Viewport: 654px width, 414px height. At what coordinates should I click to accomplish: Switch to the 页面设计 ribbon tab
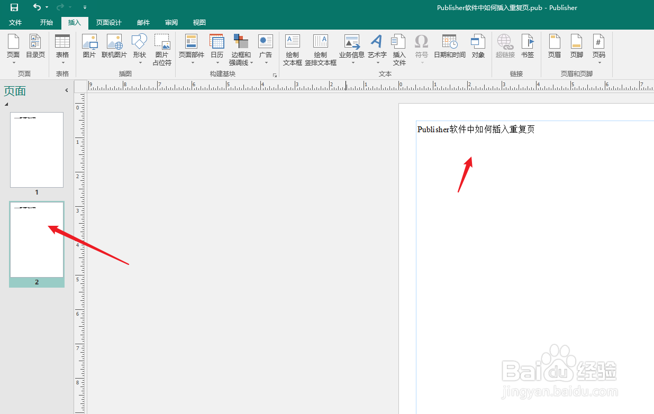[x=109, y=23]
